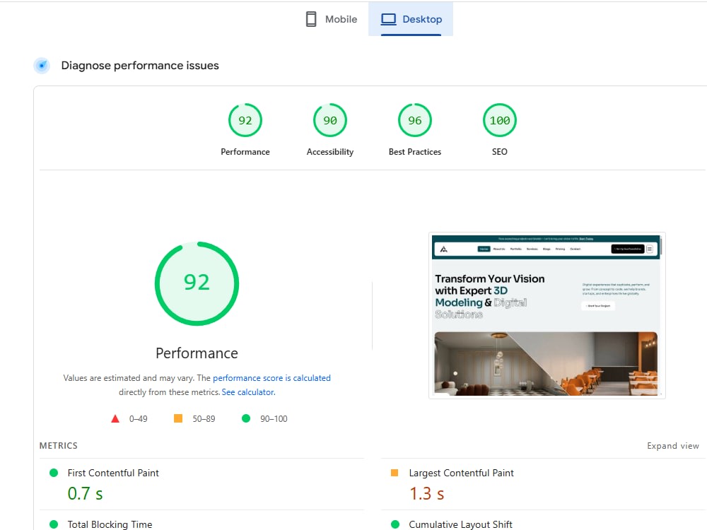Select the Desktop tab
The image size is (707, 530).
[411, 19]
